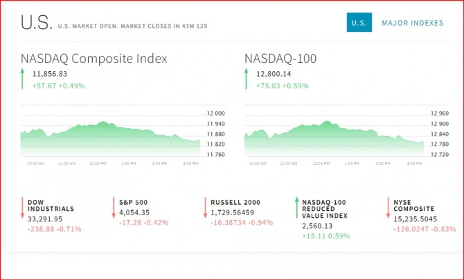Image resolution: width=464 pixels, height=280 pixels.
Task: Open the NASDAQ Composite Index heading link
Action: [x=93, y=58]
